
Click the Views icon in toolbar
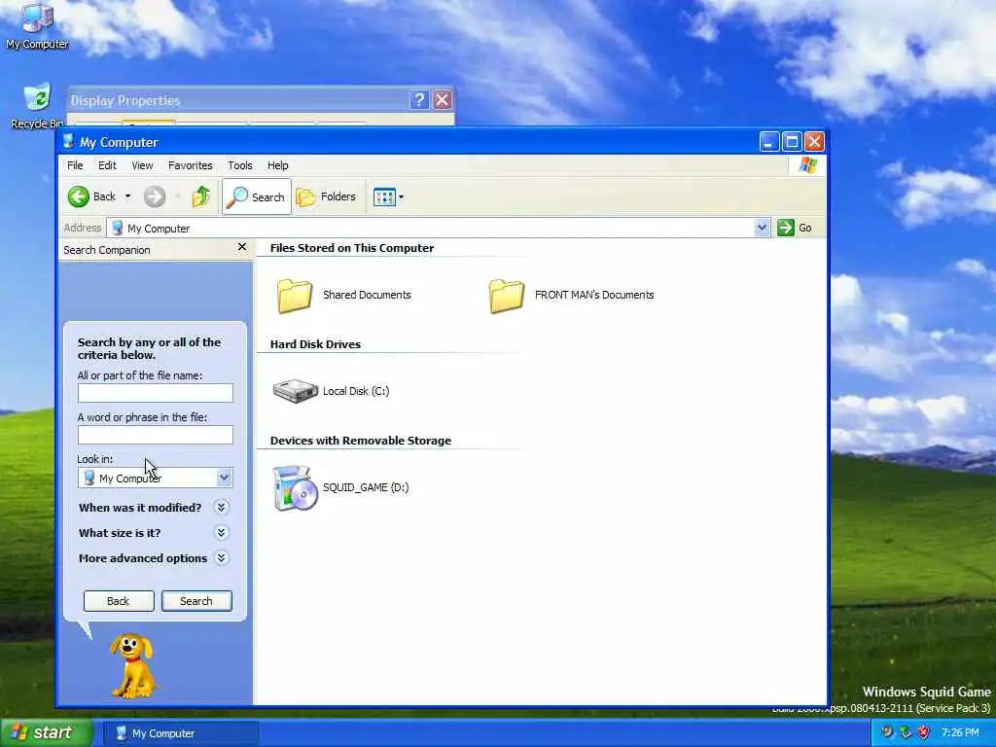pos(384,196)
